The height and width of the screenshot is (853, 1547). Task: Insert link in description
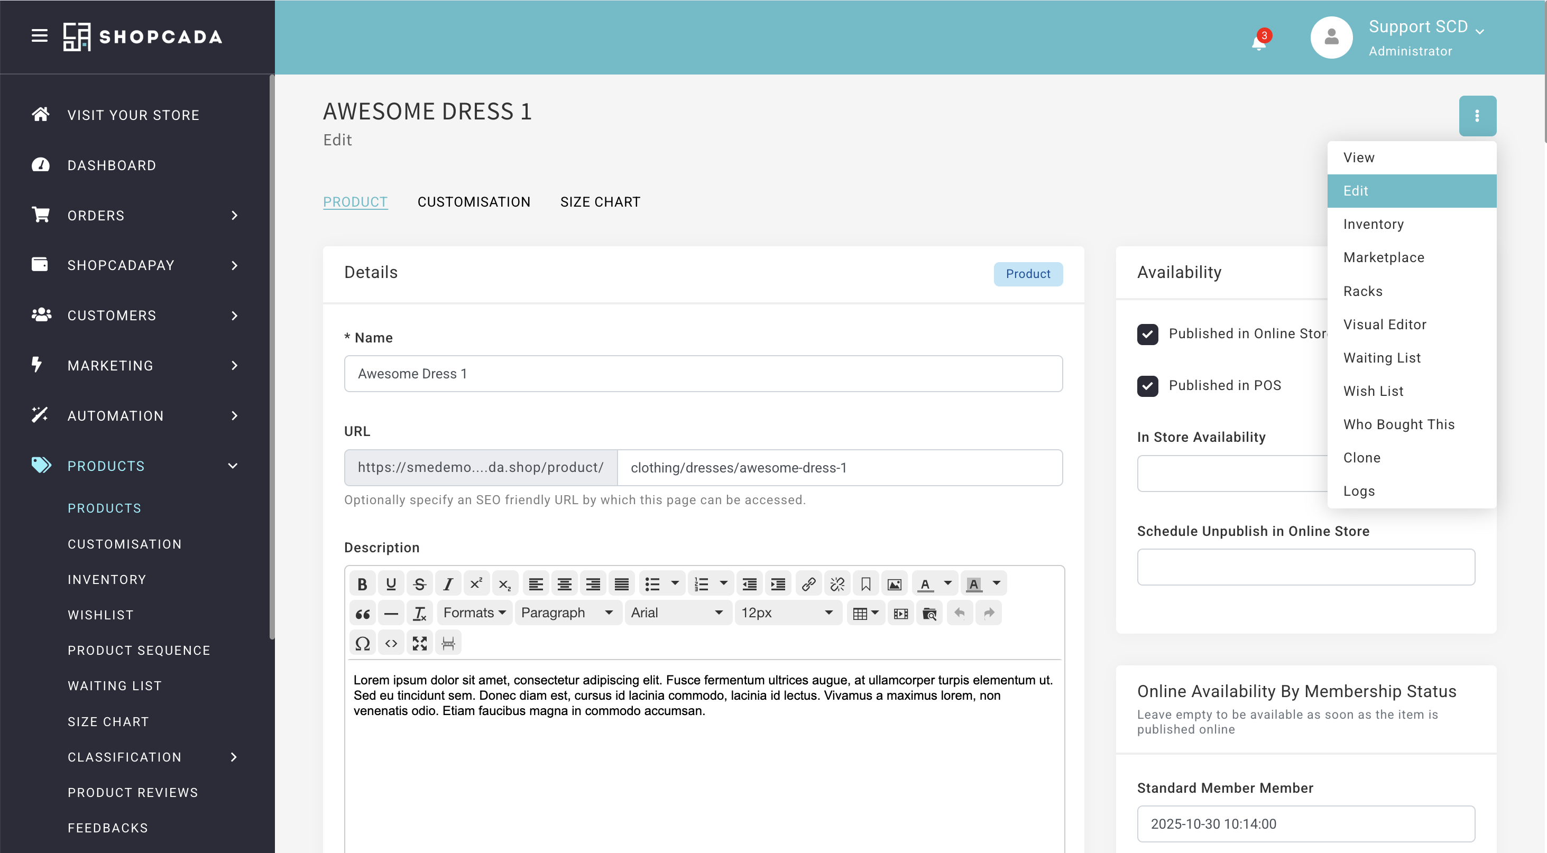click(x=809, y=583)
